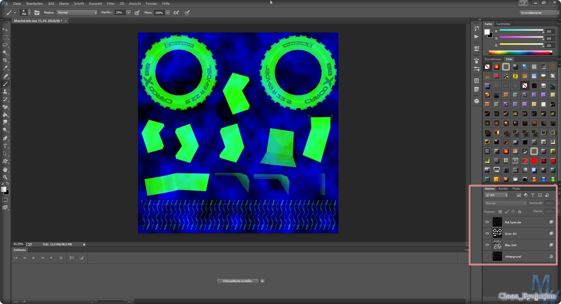Select the Blau Dirt layer thumbnail
This screenshot has height=304, width=561.
pyautogui.click(x=497, y=245)
